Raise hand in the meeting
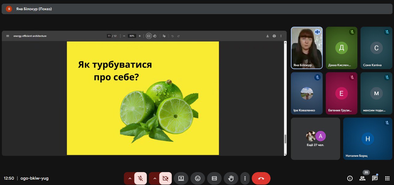 coord(231,178)
